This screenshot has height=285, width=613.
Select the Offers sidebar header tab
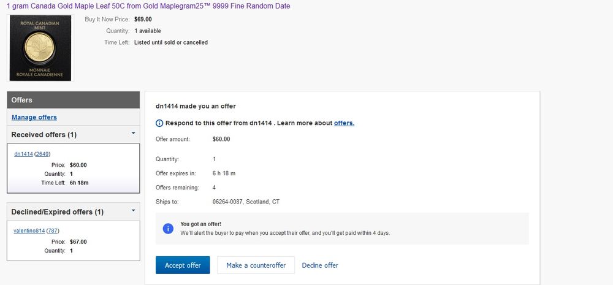pos(74,100)
